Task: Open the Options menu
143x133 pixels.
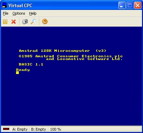Action: pos(19,13)
